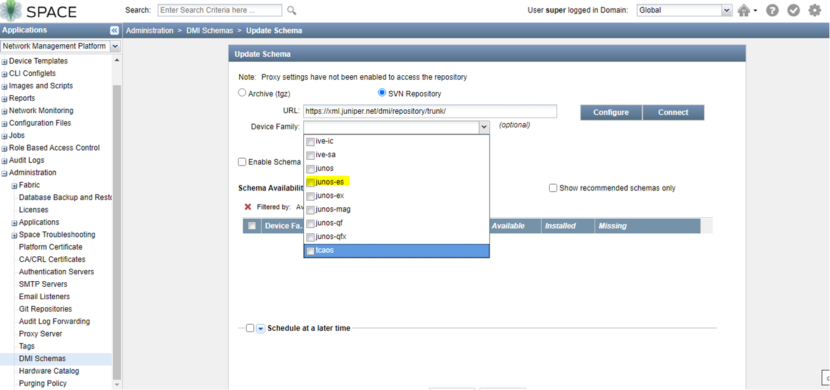Go to Administration breadcrumb
This screenshot has height=390, width=830.
click(149, 30)
